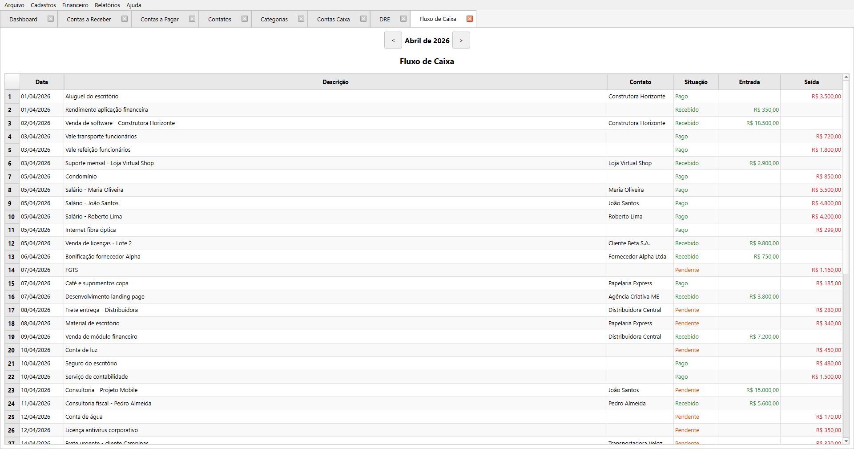Switch to the Dashboard tab
Screen dimensions: 854x449
pyautogui.click(x=23, y=19)
